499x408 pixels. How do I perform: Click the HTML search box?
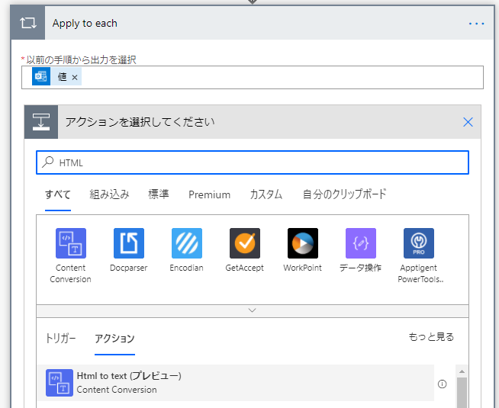253,162
